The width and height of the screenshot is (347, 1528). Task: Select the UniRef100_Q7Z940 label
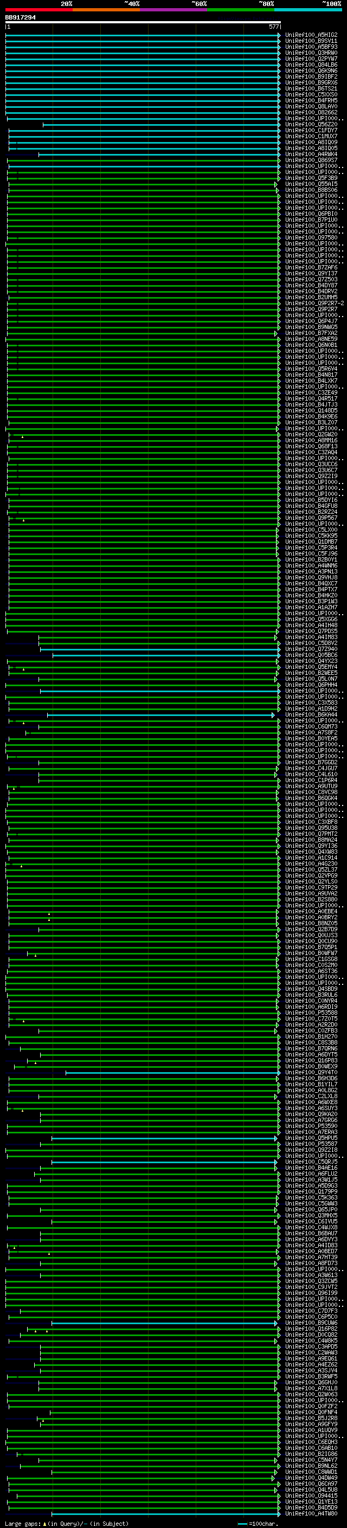[311, 649]
